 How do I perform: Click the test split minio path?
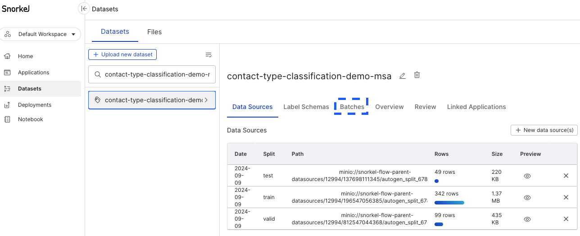[359, 176]
